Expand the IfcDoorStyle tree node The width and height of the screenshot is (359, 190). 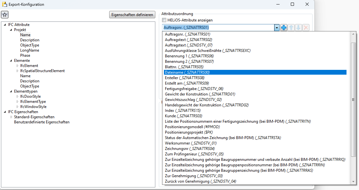pyautogui.click(x=18, y=96)
